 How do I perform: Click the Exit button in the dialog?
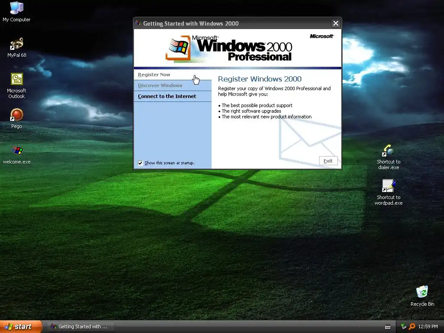[328, 161]
